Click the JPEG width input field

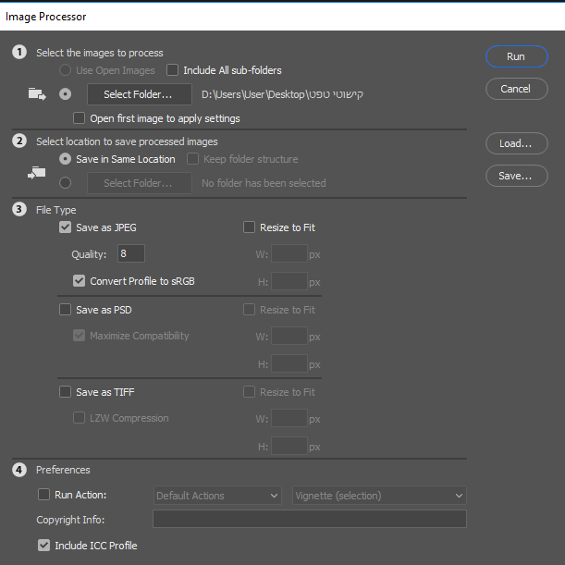click(x=289, y=253)
